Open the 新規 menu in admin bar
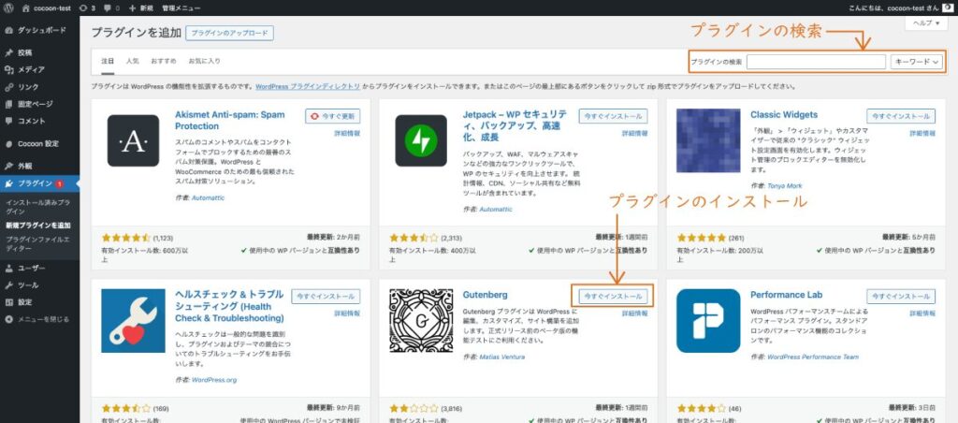The width and height of the screenshot is (958, 423). (x=139, y=7)
